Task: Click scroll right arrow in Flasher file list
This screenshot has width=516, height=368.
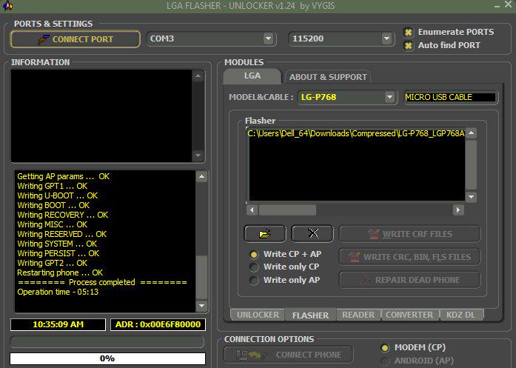Action: (458, 210)
